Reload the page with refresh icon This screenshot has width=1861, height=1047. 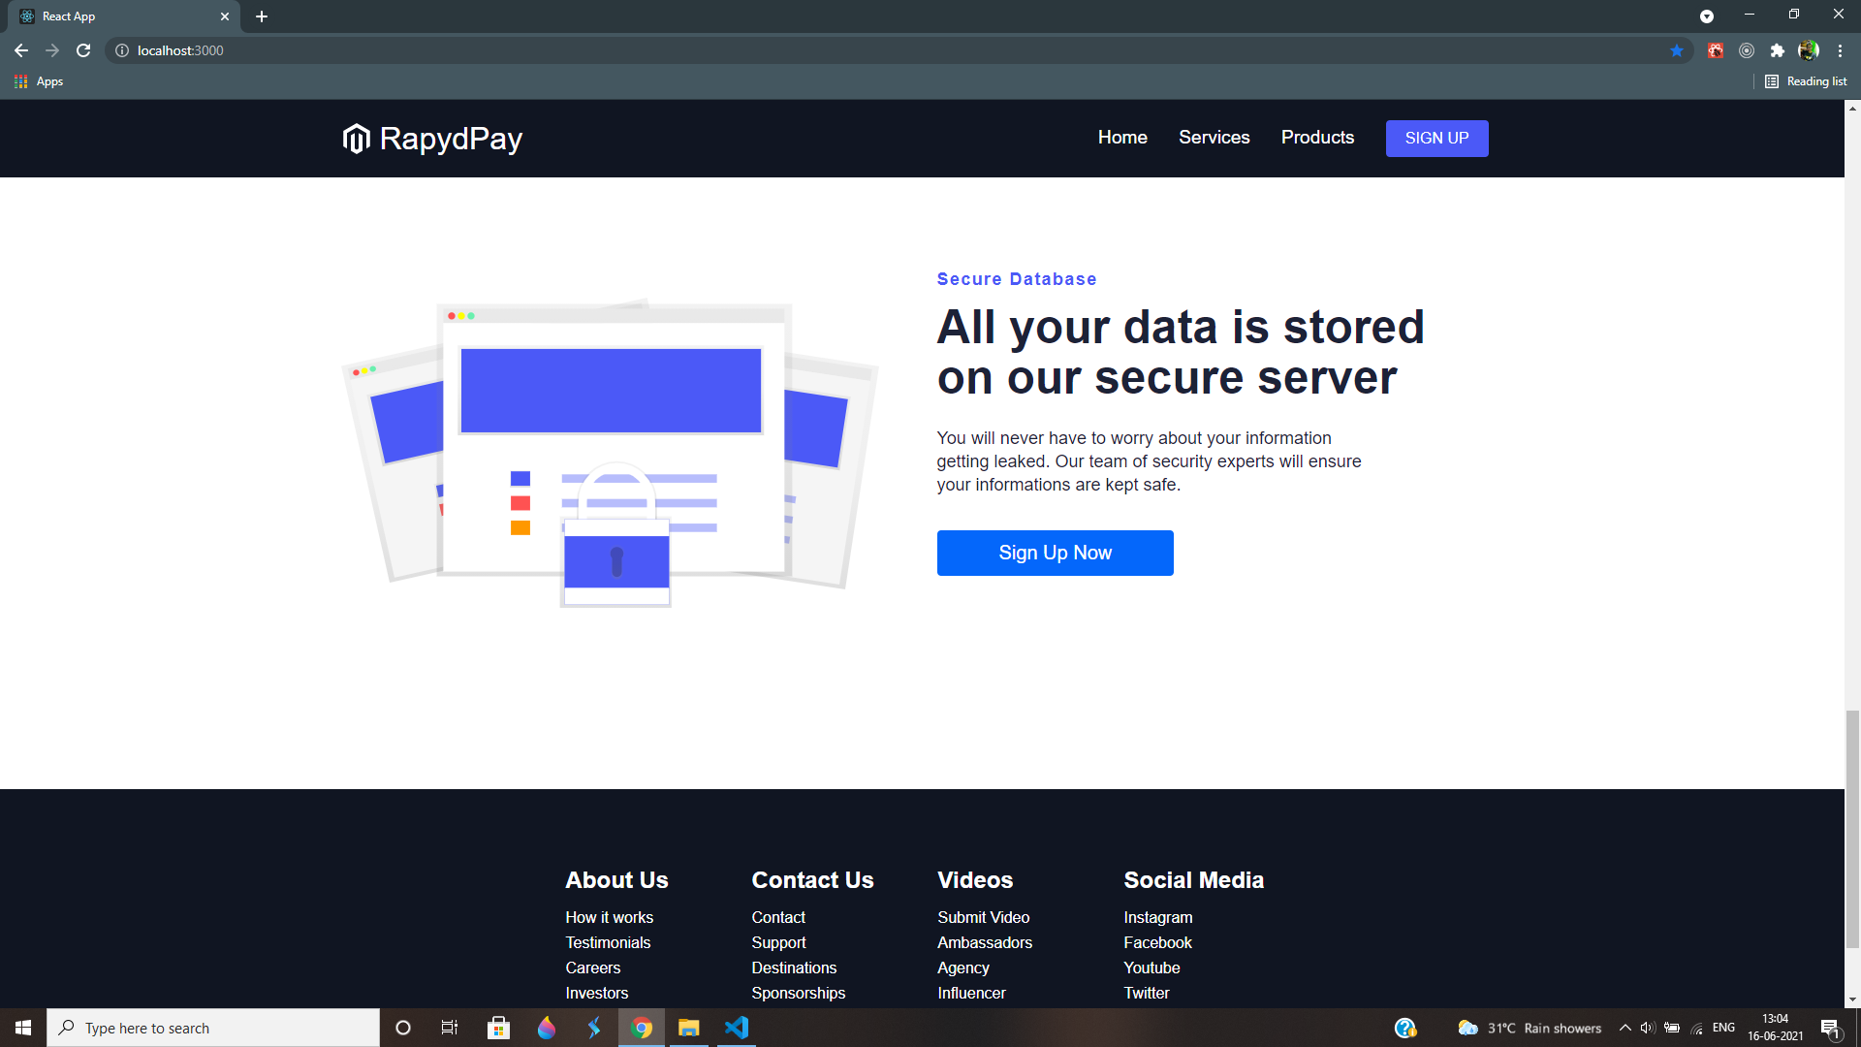(x=83, y=50)
